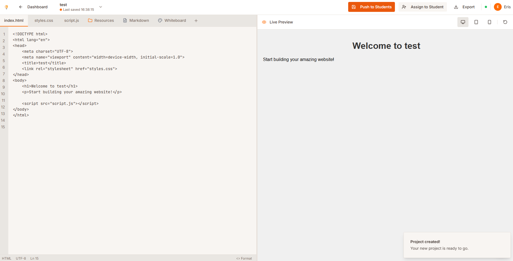Refresh the live preview
Screen dimensions: 513x261
[505, 22]
